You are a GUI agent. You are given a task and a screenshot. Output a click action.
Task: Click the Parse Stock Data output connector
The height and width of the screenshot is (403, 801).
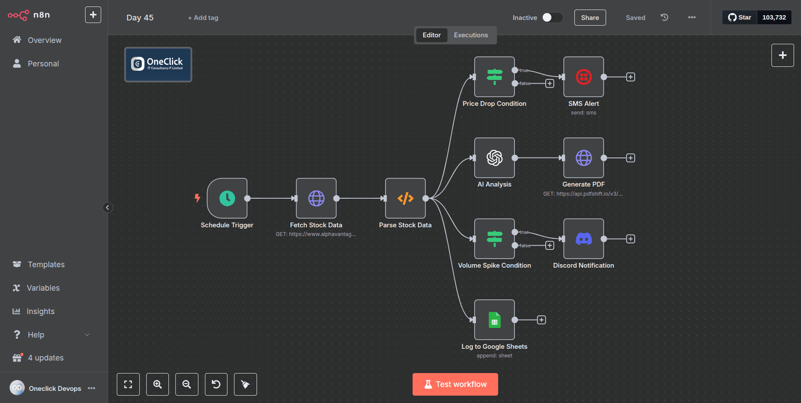(x=425, y=198)
